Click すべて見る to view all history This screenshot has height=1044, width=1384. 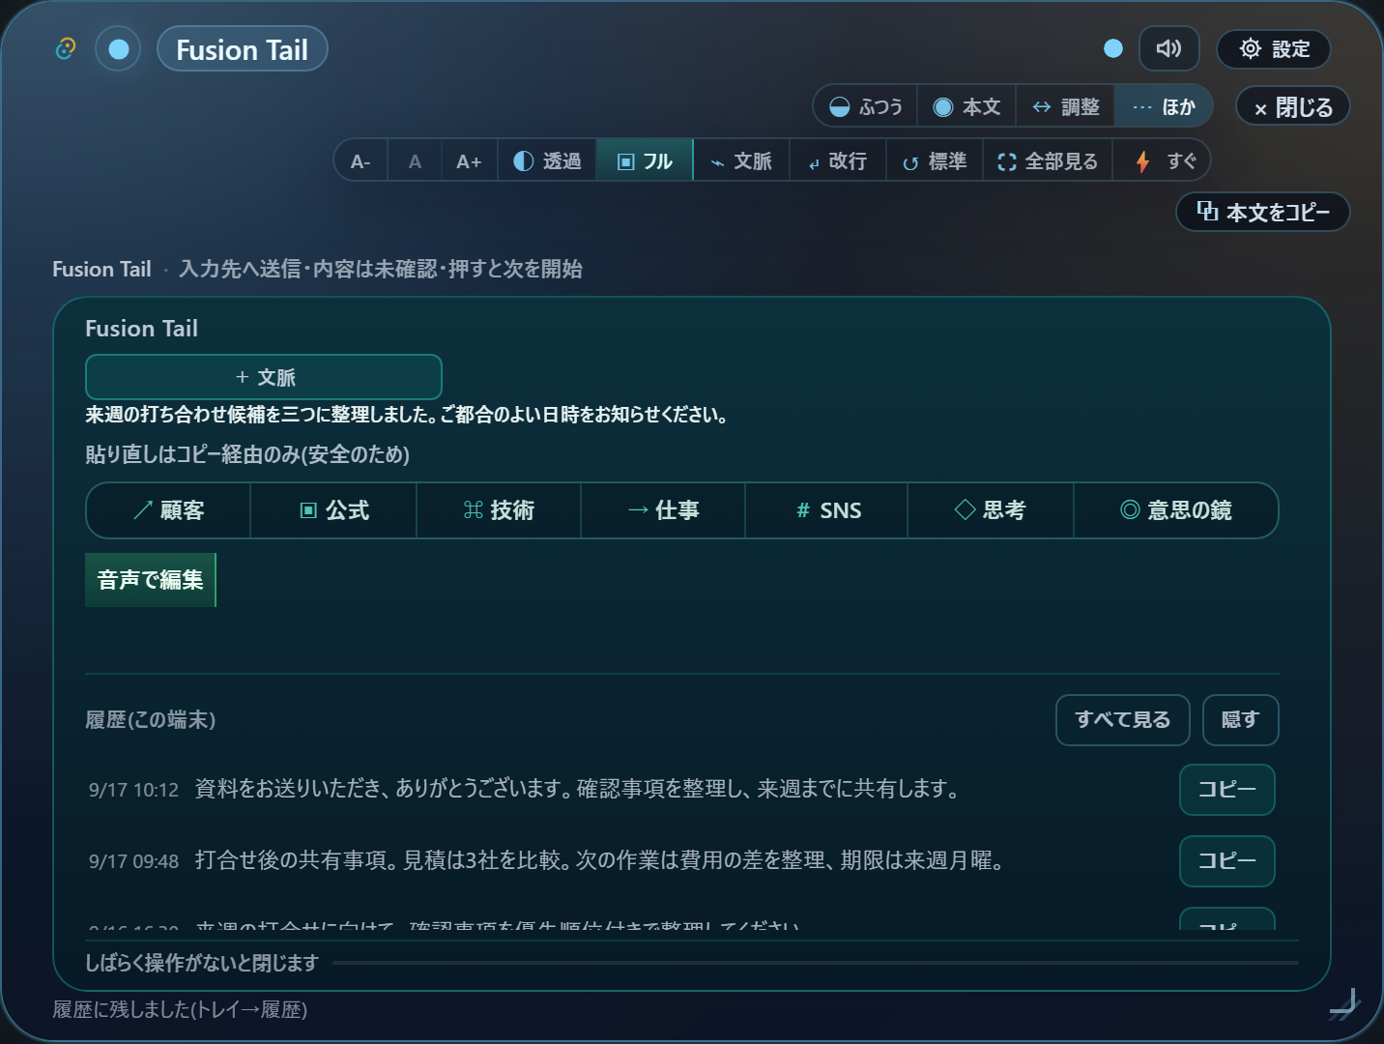click(x=1123, y=720)
